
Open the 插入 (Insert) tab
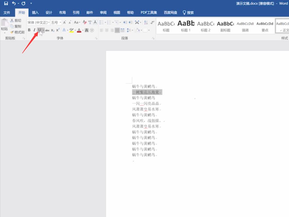click(35, 13)
